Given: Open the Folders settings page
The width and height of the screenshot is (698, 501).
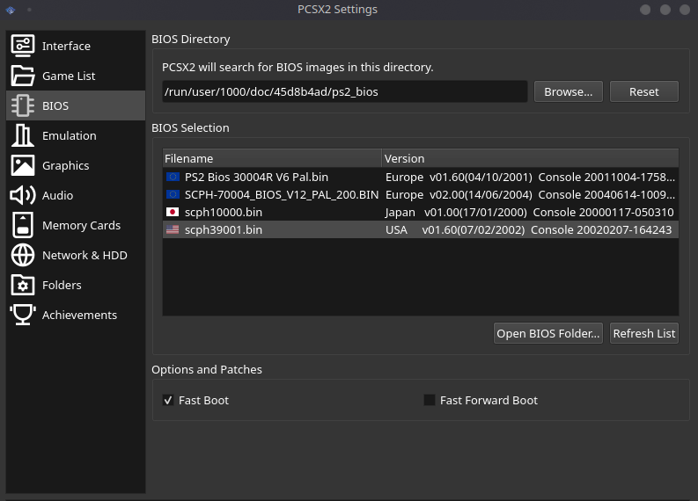Looking at the screenshot, I should pos(62,285).
